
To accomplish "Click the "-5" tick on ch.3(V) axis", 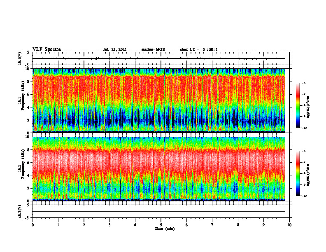I will pos(28,218).
